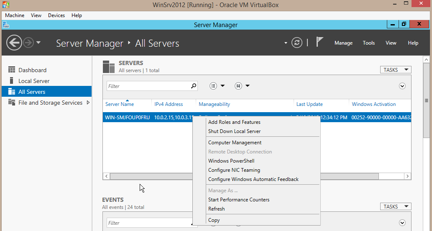Choose Add Roles and Features
This screenshot has width=432, height=231.
234,122
